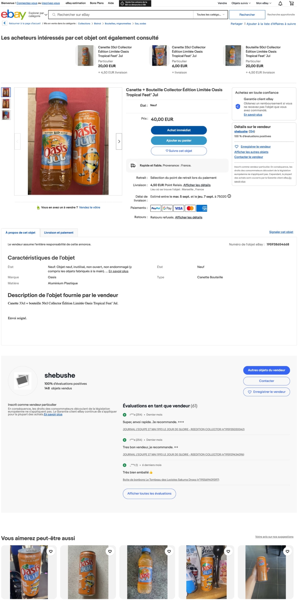Viewport: 298px width, 602px height.
Task: Focus the Rechercher sur eBay search field
Action: pos(121,15)
